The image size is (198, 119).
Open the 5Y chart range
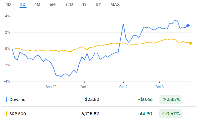99,4
